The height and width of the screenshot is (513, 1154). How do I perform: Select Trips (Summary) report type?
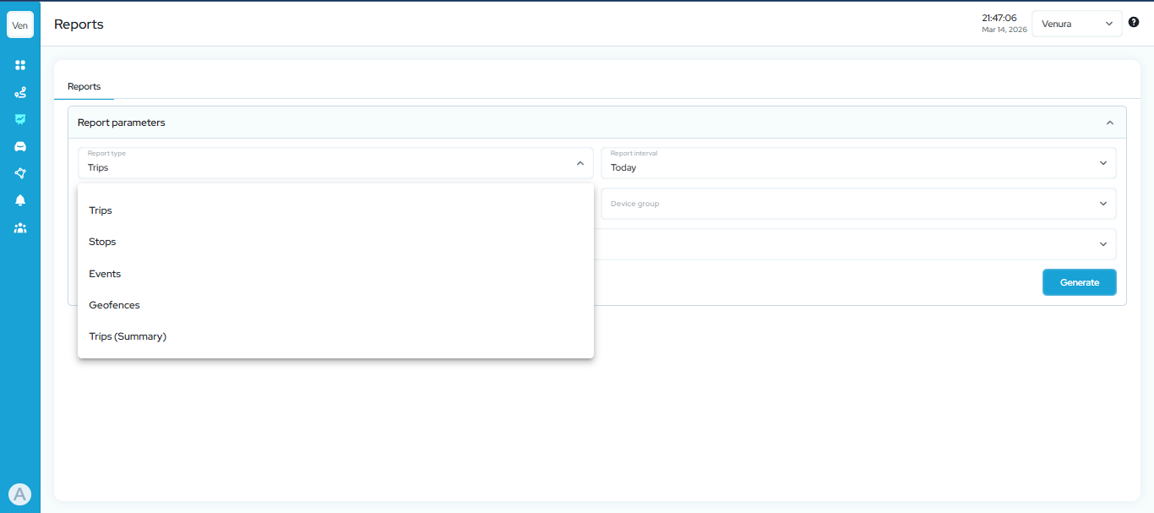(128, 336)
